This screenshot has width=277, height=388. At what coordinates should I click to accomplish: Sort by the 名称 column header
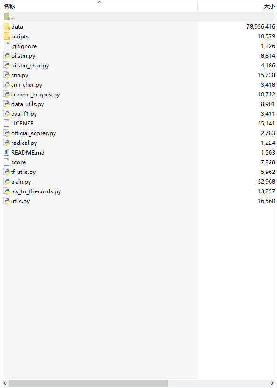click(9, 6)
